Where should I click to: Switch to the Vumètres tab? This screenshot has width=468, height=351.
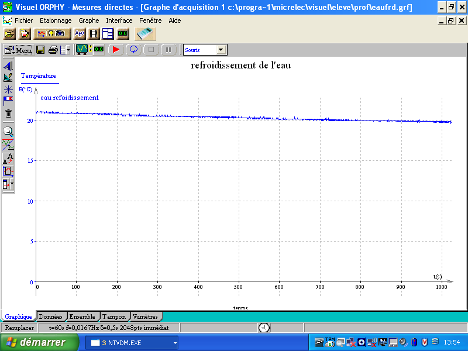click(x=145, y=316)
